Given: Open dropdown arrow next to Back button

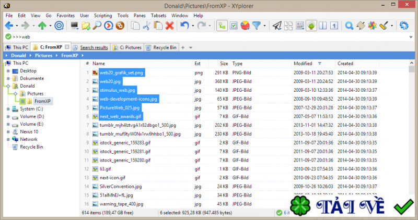Looking at the screenshot, I should [x=17, y=26].
